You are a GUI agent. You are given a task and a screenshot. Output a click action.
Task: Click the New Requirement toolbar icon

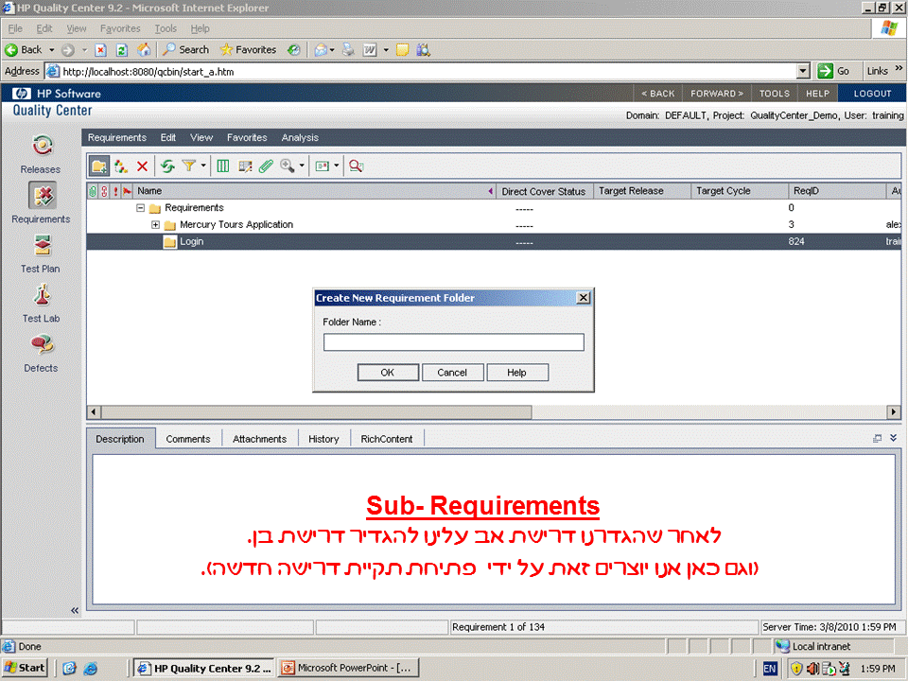pyautogui.click(x=120, y=166)
